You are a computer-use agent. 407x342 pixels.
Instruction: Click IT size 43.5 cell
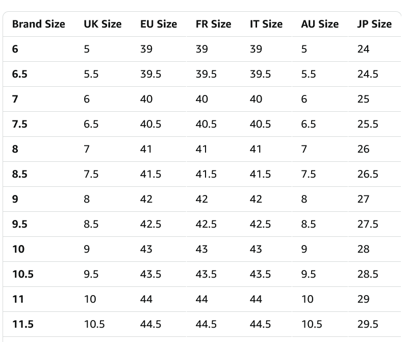point(260,274)
